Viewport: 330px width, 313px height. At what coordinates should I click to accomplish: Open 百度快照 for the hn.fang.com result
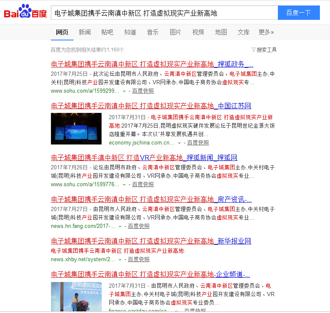(x=139, y=226)
